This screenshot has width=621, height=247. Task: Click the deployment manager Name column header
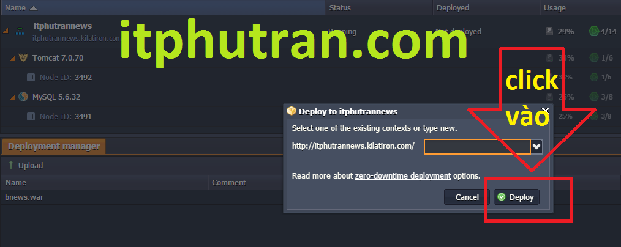pos(104,182)
